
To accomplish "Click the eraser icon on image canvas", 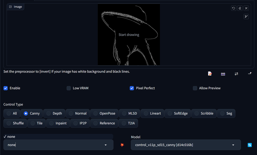I will [240, 8].
